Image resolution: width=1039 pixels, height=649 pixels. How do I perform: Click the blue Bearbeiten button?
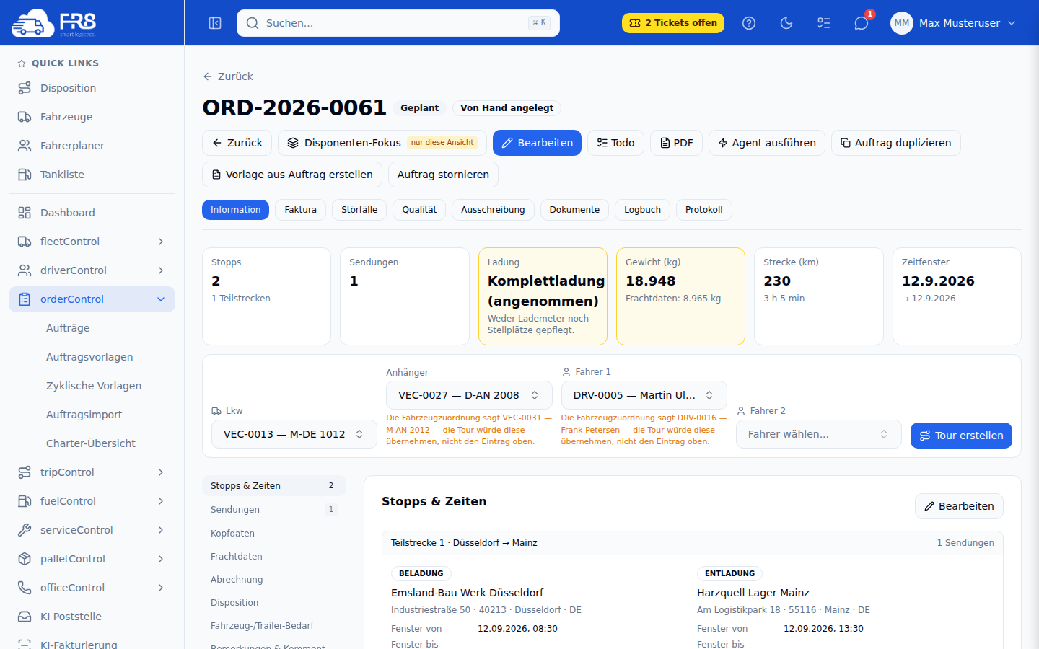[537, 143]
